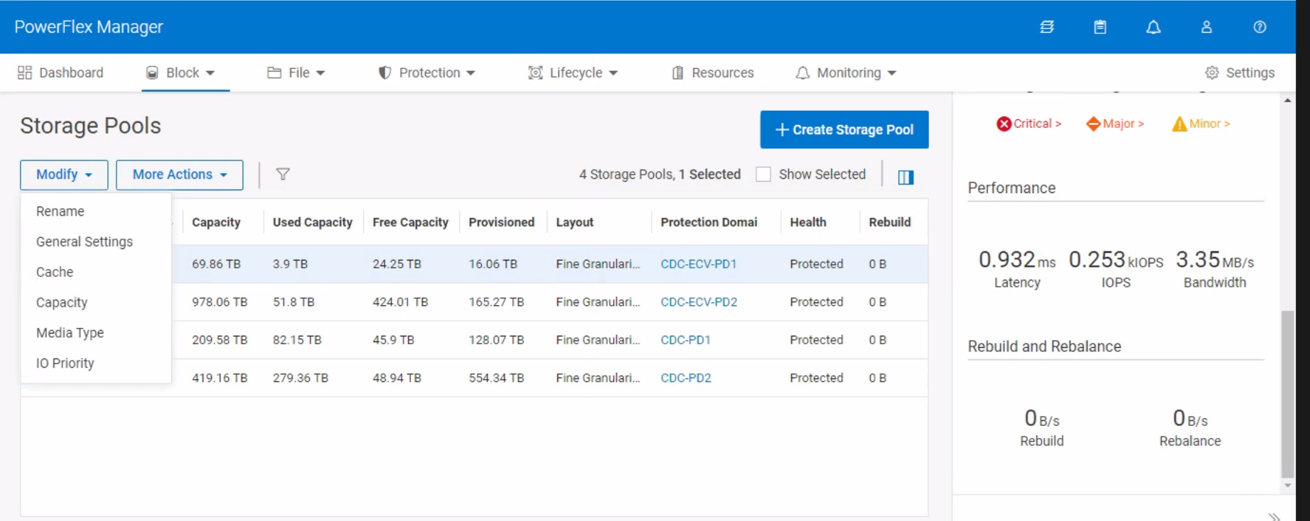Open the Monitoring dropdown menu
Viewport: 1310px width, 521px height.
click(846, 72)
